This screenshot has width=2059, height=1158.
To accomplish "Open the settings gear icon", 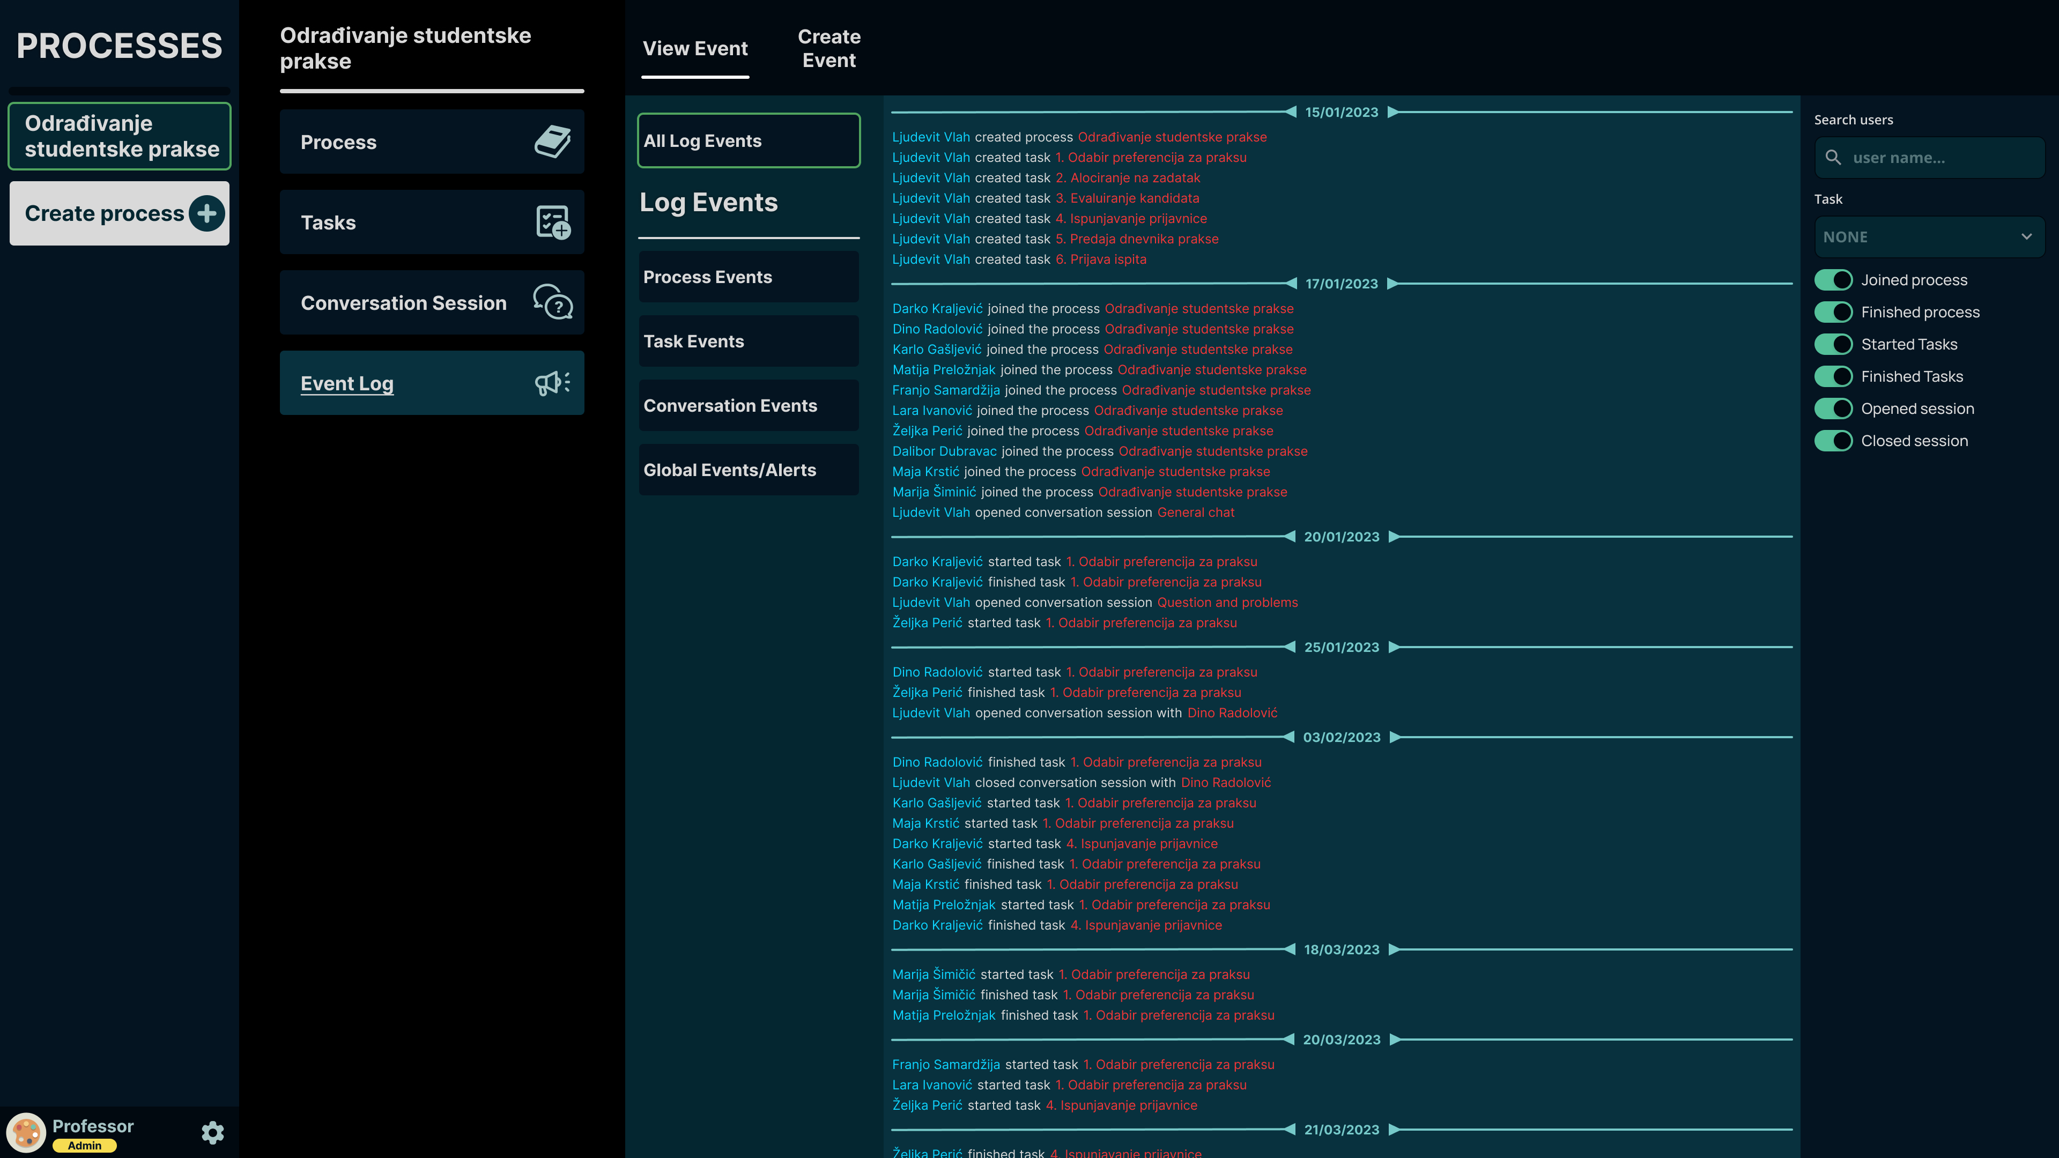I will [x=213, y=1132].
